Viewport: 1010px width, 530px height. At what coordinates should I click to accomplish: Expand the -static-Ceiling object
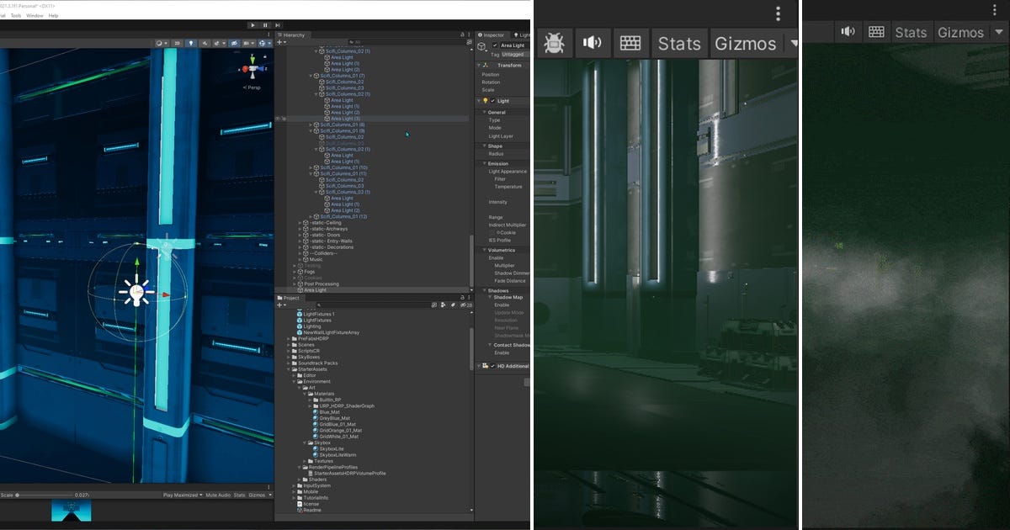pyautogui.click(x=300, y=223)
